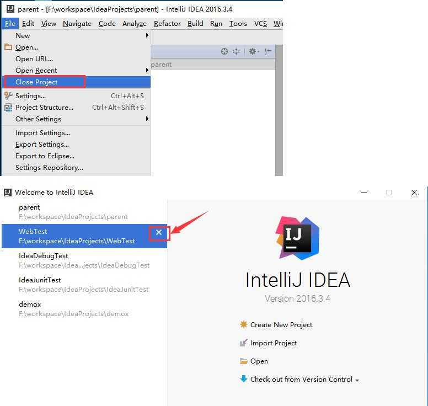This screenshot has height=406, width=428.
Task: Open the VCS menu
Action: click(260, 24)
